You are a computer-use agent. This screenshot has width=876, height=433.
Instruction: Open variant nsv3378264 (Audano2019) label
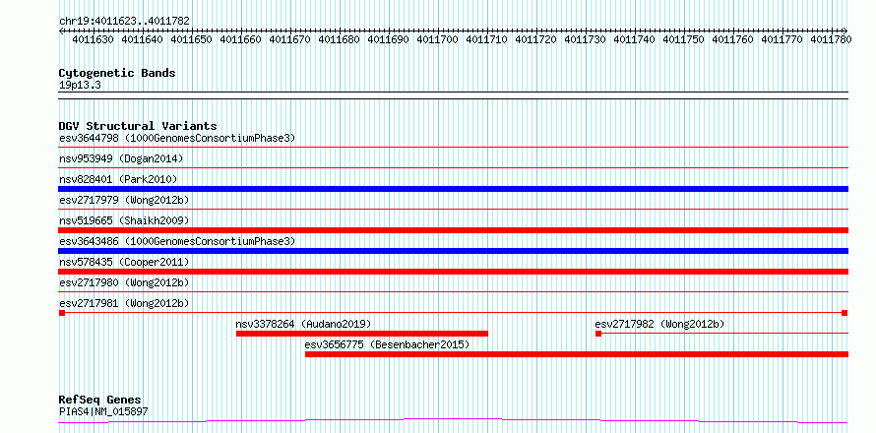[303, 324]
